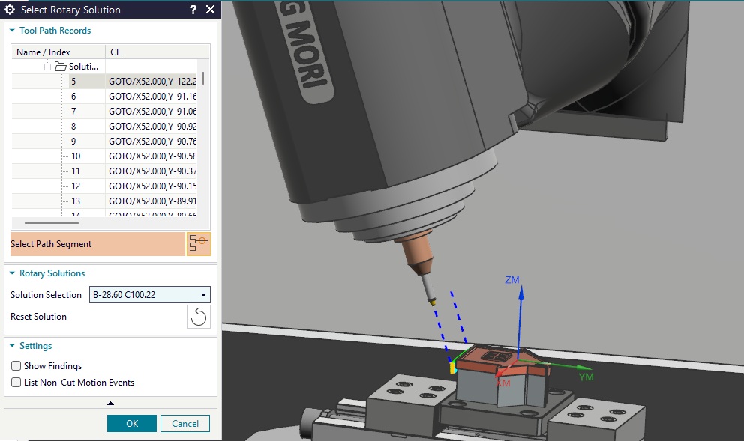Open the Solution Selection dropdown
The height and width of the screenshot is (441, 744).
tap(204, 295)
